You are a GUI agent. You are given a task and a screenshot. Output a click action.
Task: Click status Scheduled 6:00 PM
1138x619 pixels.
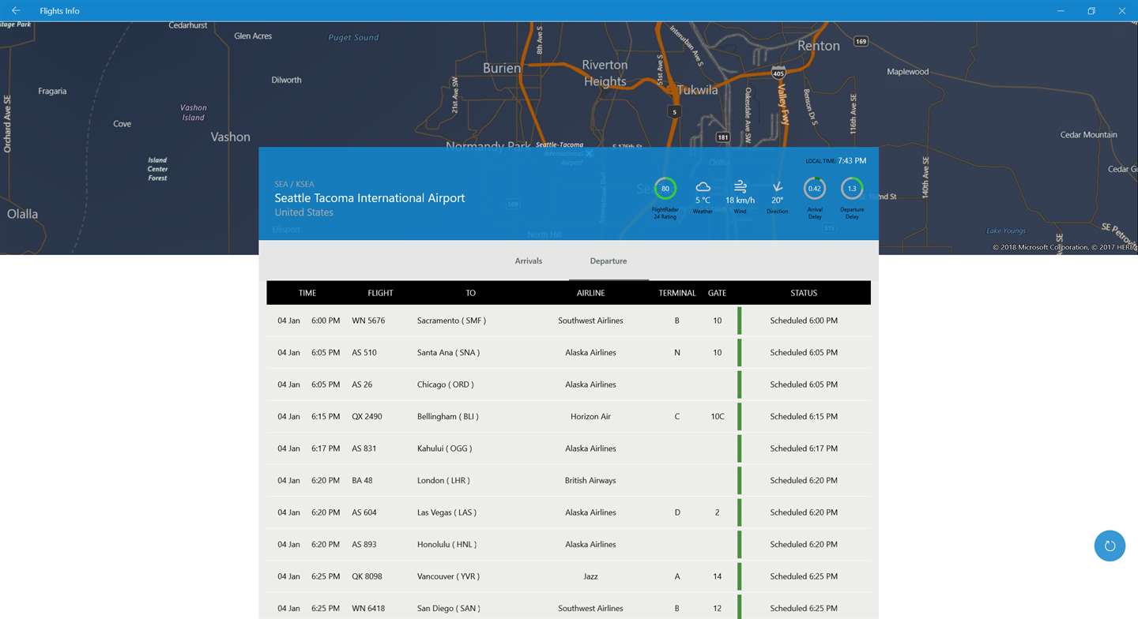tap(804, 321)
